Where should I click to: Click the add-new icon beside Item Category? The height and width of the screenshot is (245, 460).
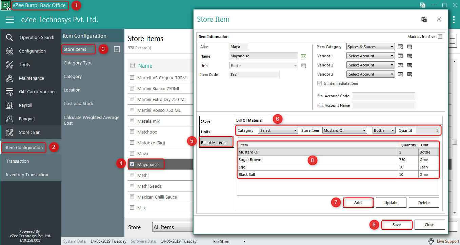(409, 47)
